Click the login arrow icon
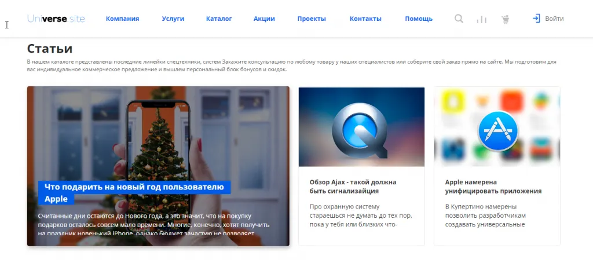 tap(536, 18)
